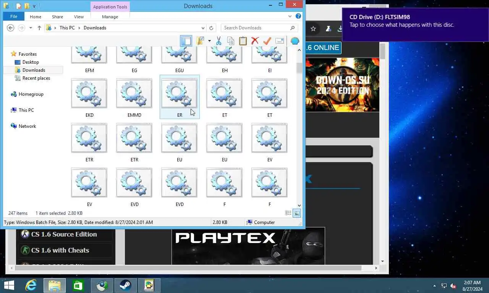The image size is (489, 293).
Task: Open the Customize Quick Access Toolbar dropdown
Action: (34, 6)
